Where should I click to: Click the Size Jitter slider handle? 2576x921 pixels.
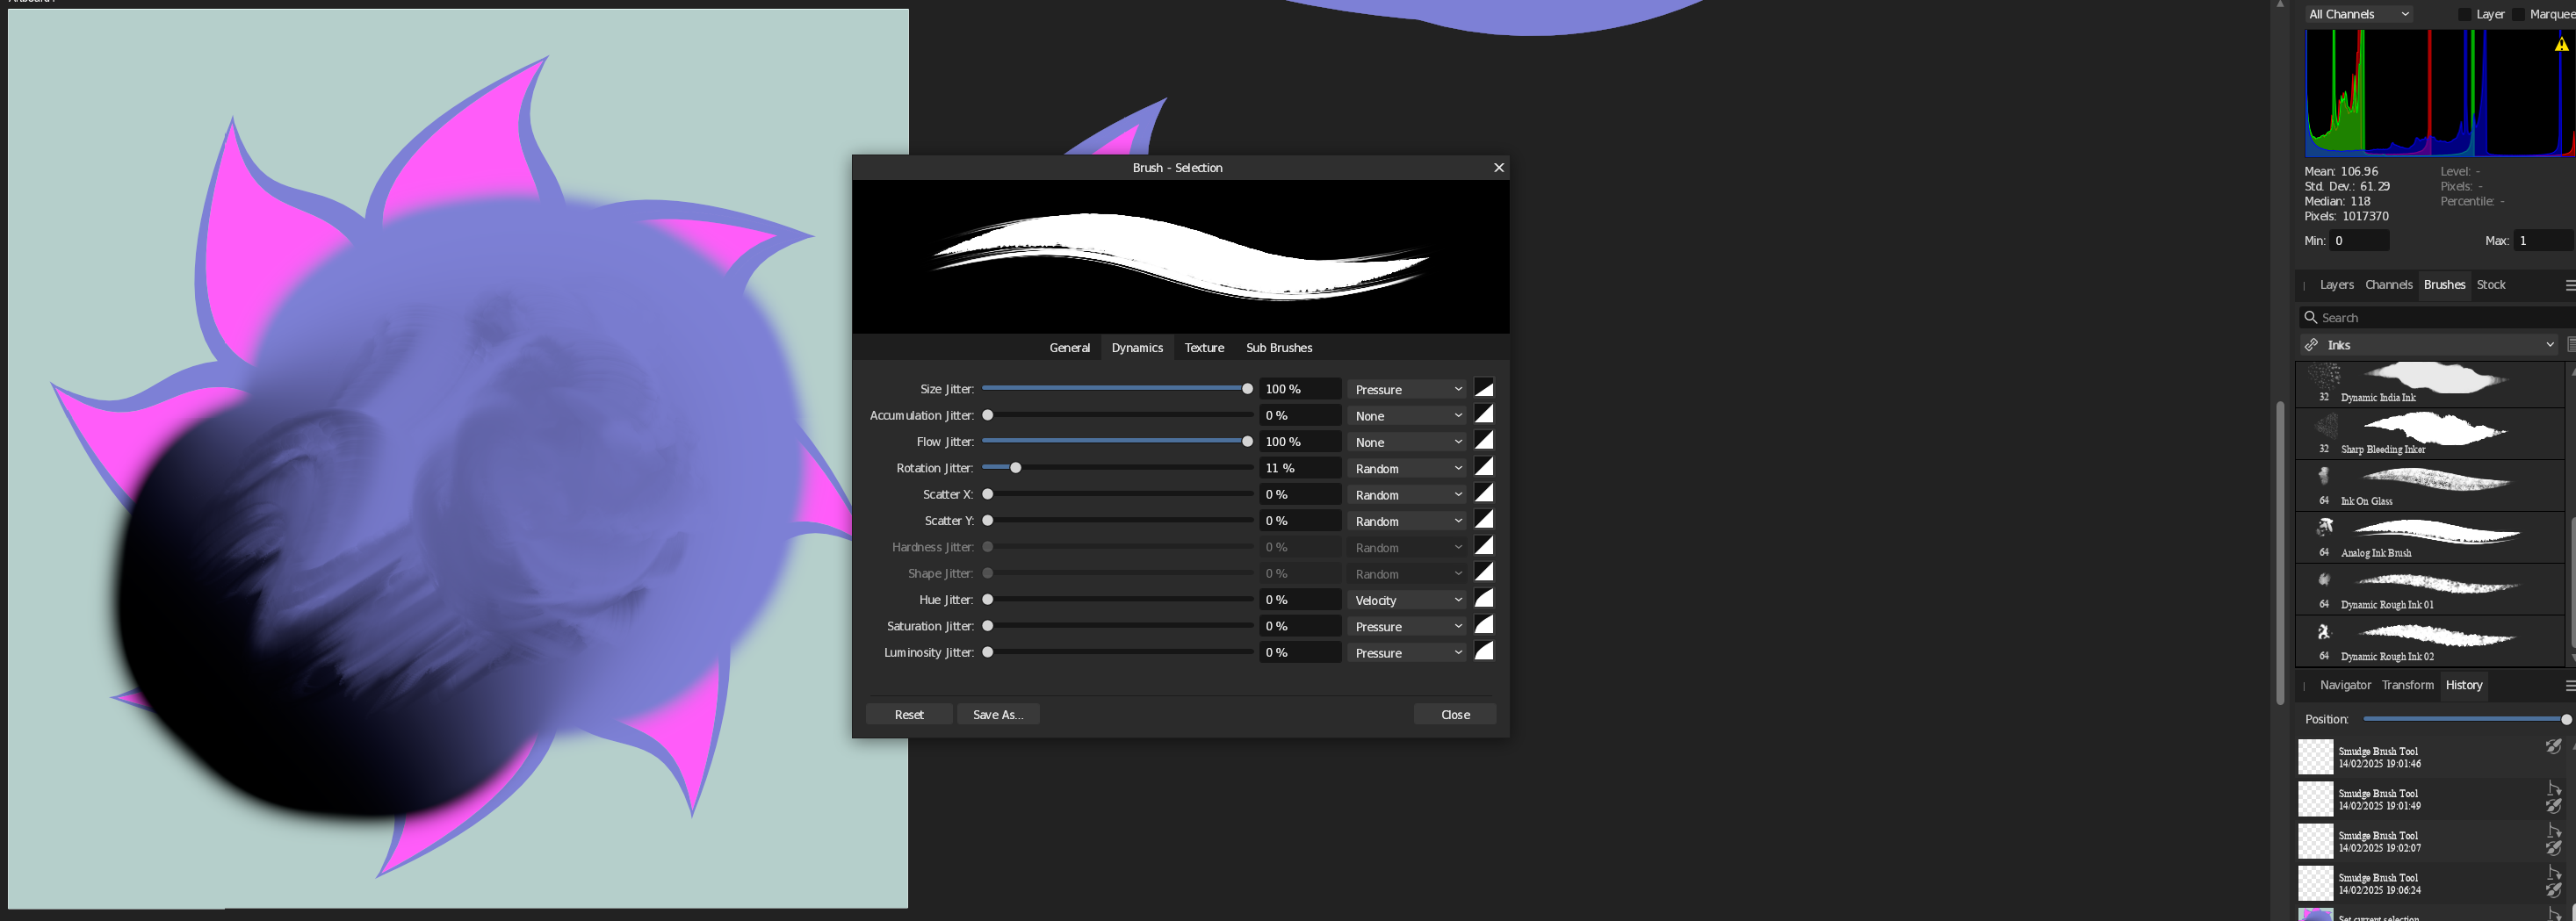[1247, 388]
